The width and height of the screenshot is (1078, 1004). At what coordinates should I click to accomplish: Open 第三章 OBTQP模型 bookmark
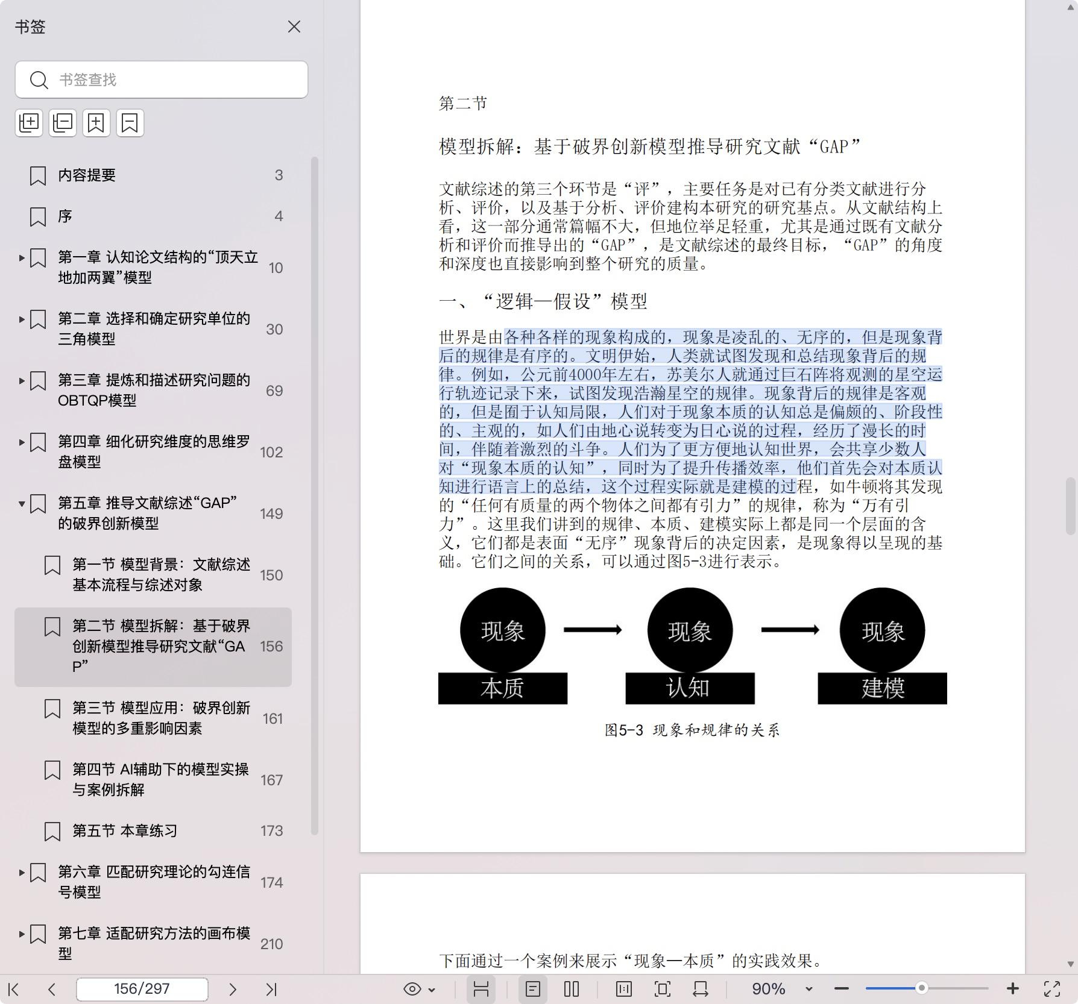pyautogui.click(x=153, y=391)
